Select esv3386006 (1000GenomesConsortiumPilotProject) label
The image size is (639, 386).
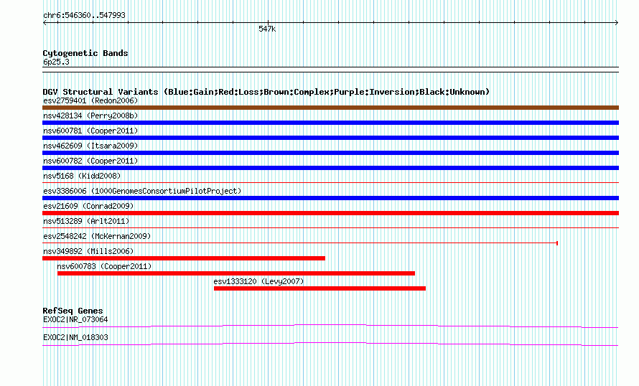click(142, 191)
